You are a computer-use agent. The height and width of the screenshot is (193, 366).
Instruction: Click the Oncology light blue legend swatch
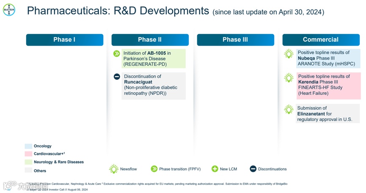(x=28, y=146)
